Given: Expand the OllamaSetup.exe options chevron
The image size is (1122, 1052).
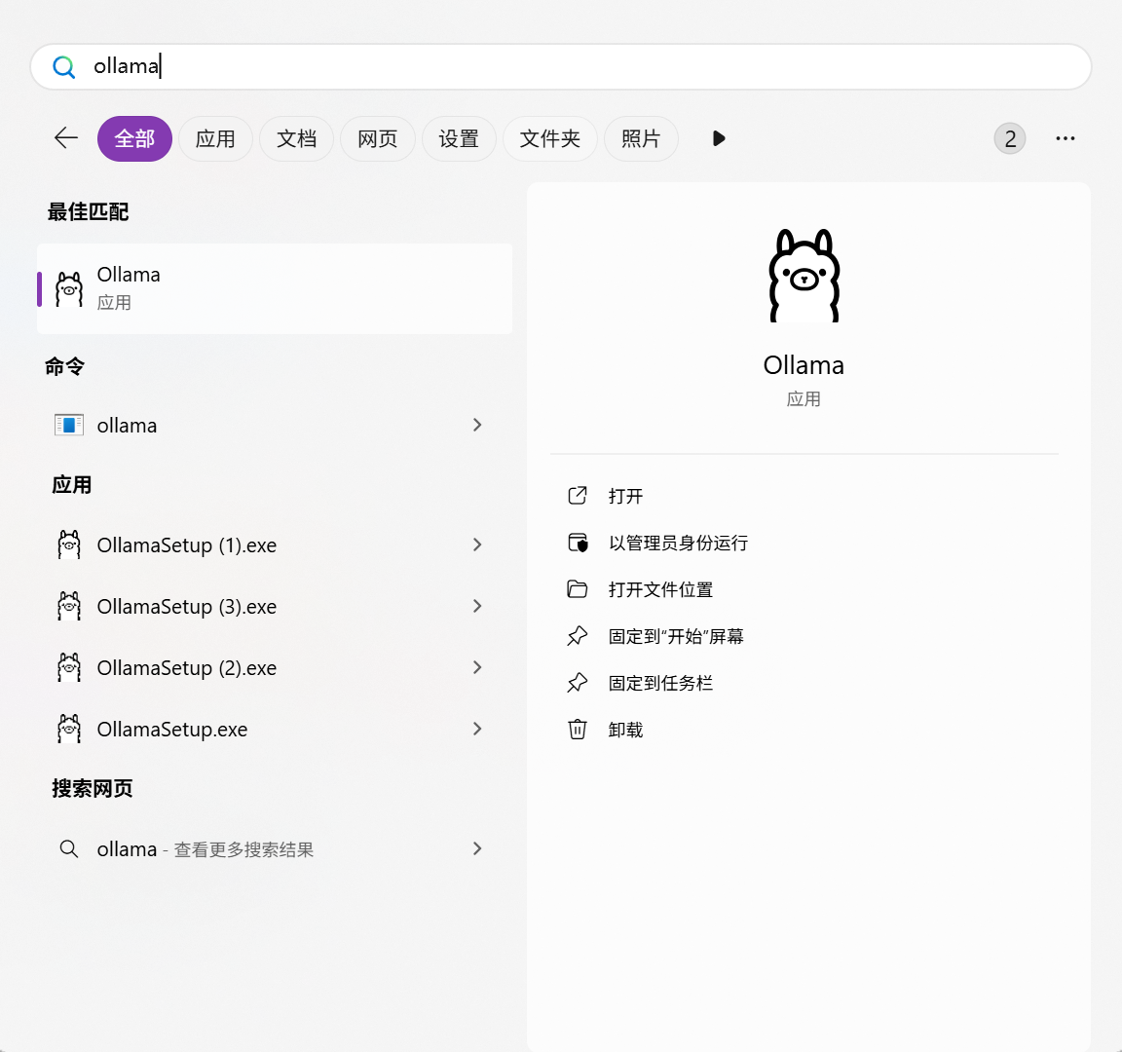Looking at the screenshot, I should coord(476,729).
